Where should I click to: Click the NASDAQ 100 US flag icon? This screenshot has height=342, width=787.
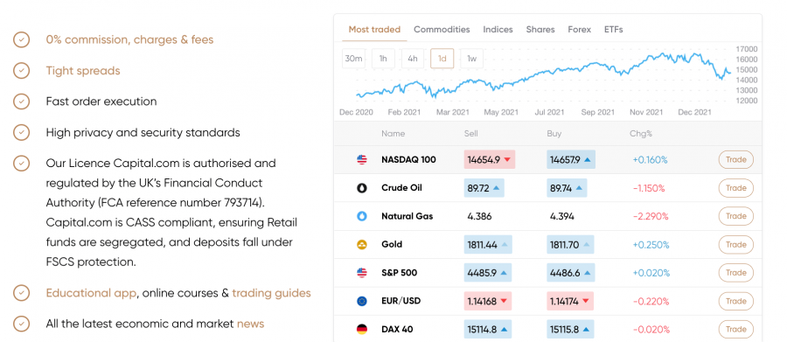(x=362, y=160)
